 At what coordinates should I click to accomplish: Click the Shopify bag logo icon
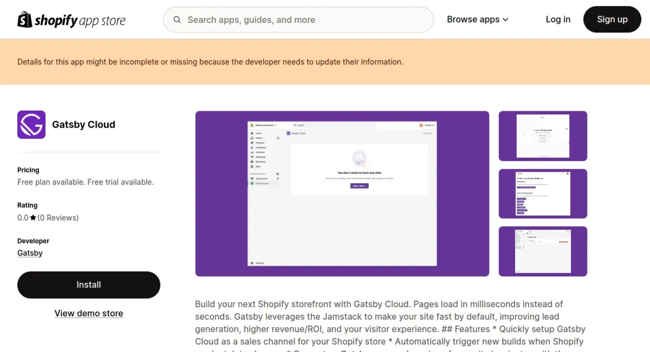pos(25,20)
